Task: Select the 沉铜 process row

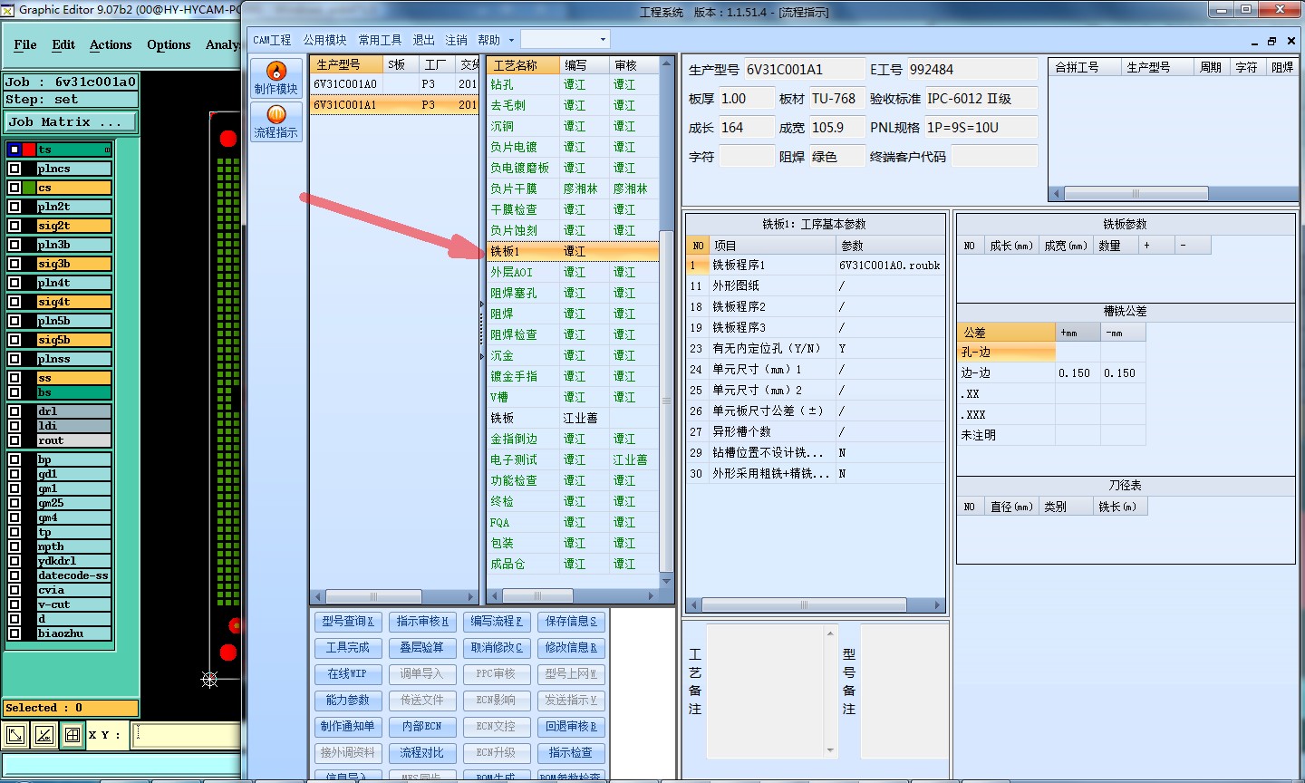Action: (573, 126)
